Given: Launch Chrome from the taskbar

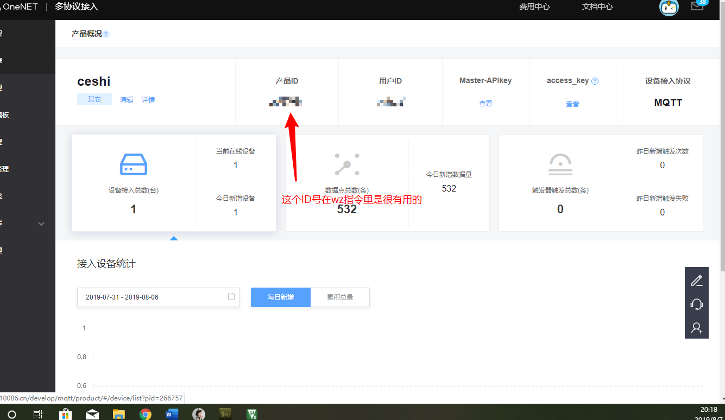Looking at the screenshot, I should [146, 413].
